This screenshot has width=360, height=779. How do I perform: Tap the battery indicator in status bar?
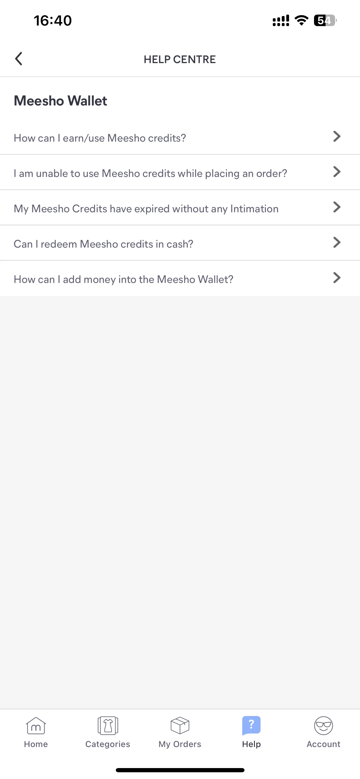(x=325, y=20)
